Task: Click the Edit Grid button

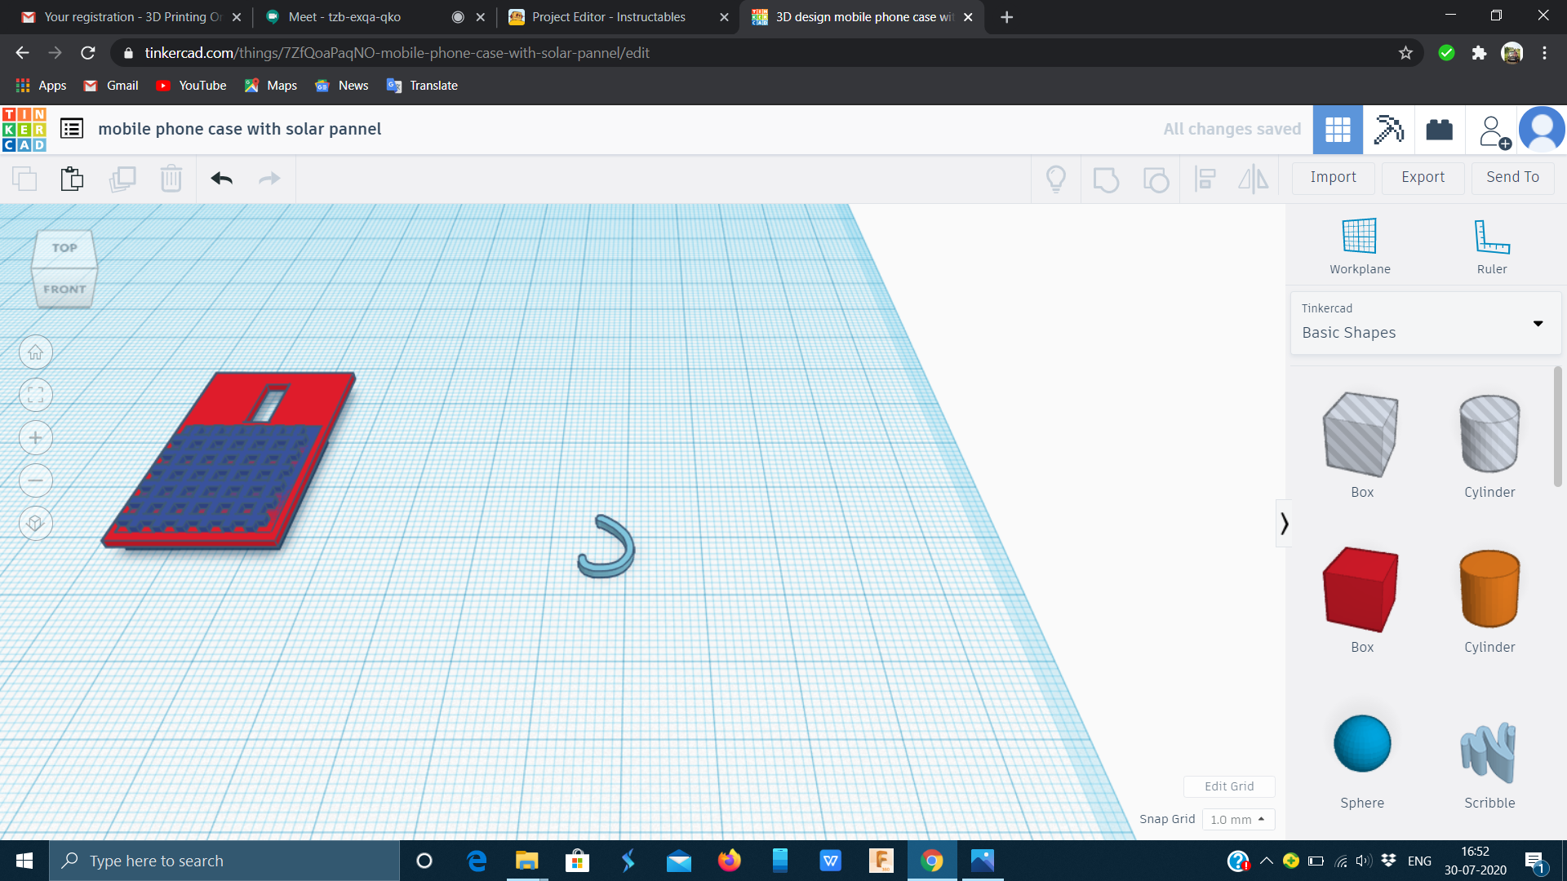Action: [1229, 786]
